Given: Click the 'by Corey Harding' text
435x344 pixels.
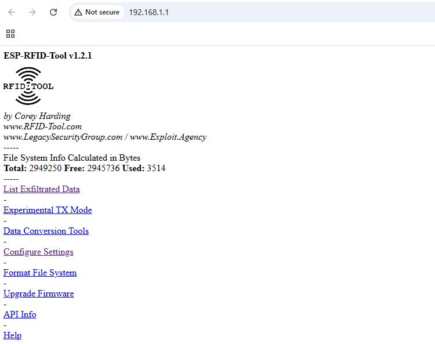Looking at the screenshot, I should point(37,116).
